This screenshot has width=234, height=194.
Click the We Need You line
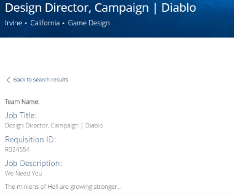(x=23, y=173)
